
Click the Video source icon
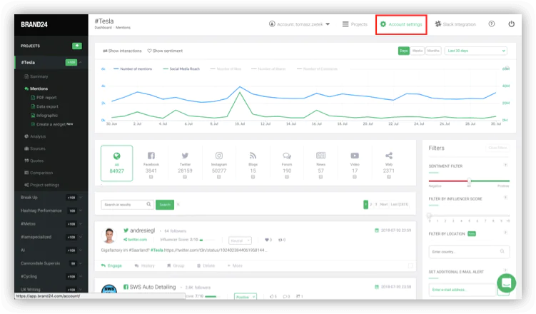point(355,156)
